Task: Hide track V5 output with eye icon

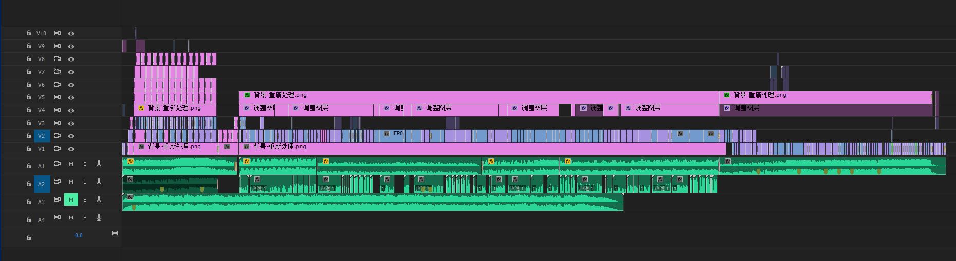Action: coord(71,97)
